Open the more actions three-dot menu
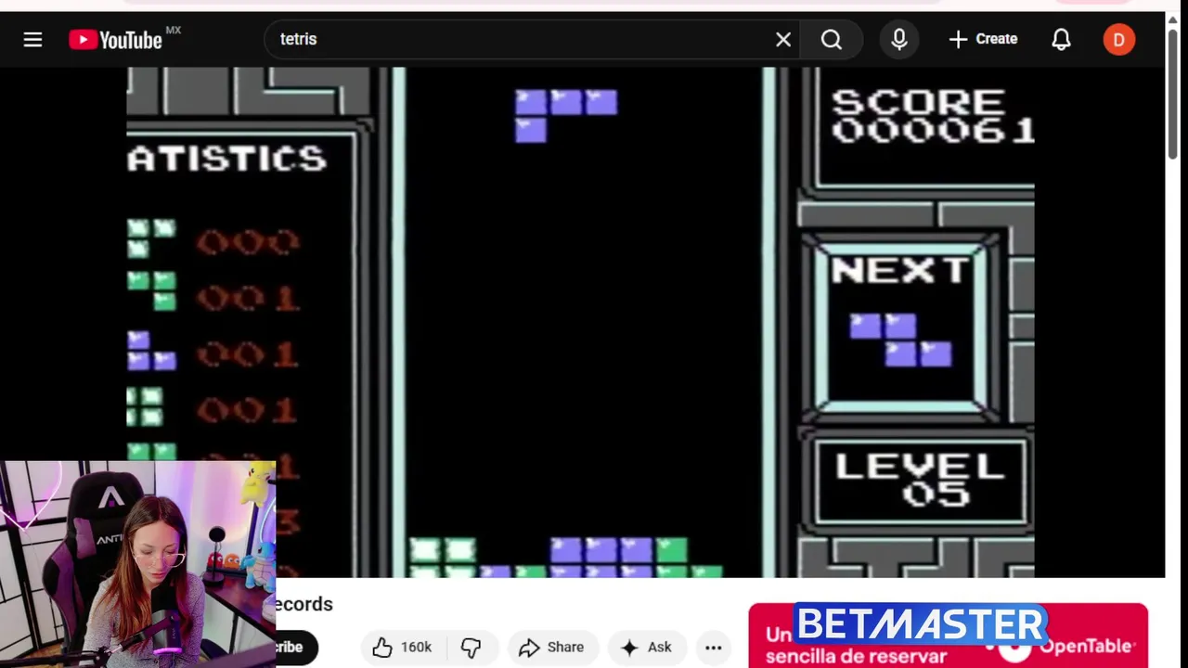Viewport: 1188px width, 668px height. point(713,647)
